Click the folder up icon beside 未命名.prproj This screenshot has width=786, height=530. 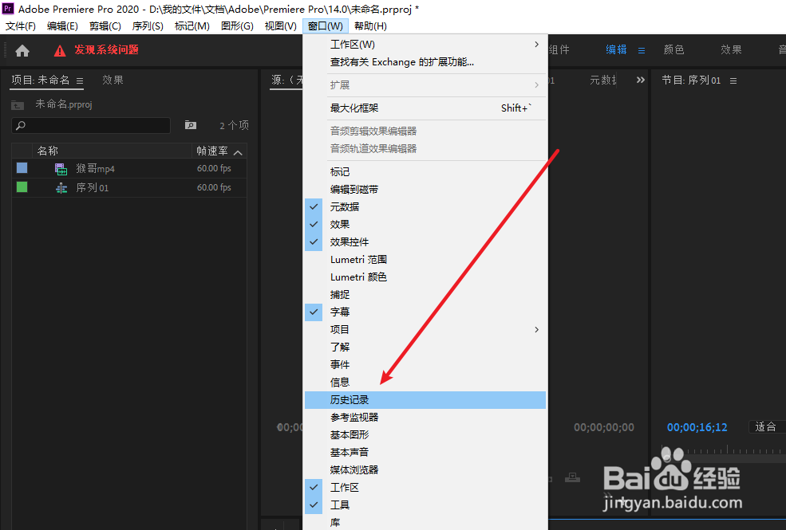click(18, 104)
